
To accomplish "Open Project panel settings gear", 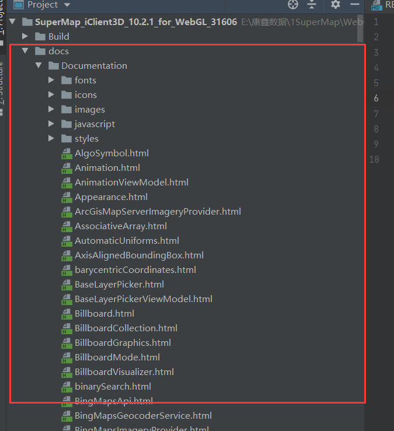I will click(x=336, y=5).
